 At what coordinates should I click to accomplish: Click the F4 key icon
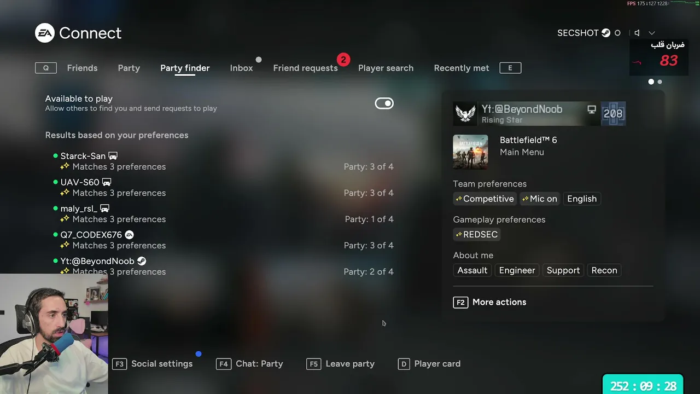224,364
